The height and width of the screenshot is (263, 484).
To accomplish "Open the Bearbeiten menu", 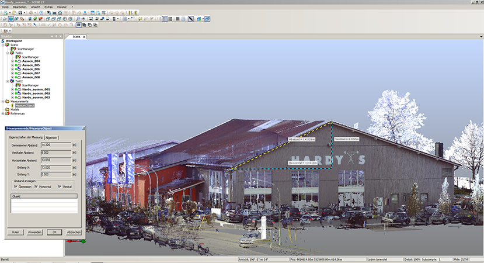I will 19,7.
